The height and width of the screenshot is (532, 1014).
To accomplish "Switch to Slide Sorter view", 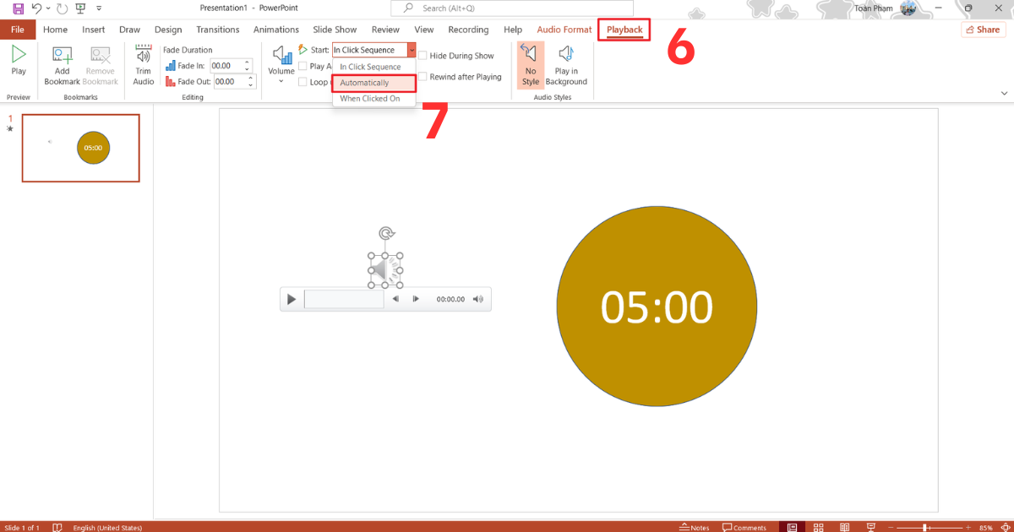I will point(818,527).
